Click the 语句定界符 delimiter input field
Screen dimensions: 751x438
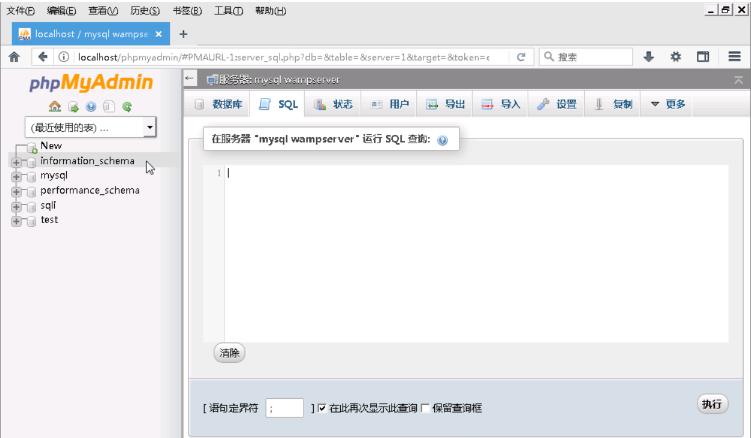click(x=285, y=408)
